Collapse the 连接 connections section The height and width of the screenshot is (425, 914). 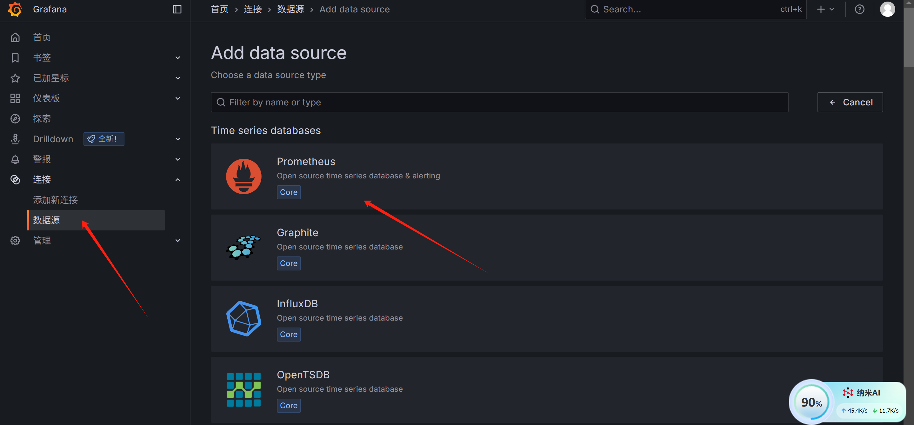[x=177, y=180]
